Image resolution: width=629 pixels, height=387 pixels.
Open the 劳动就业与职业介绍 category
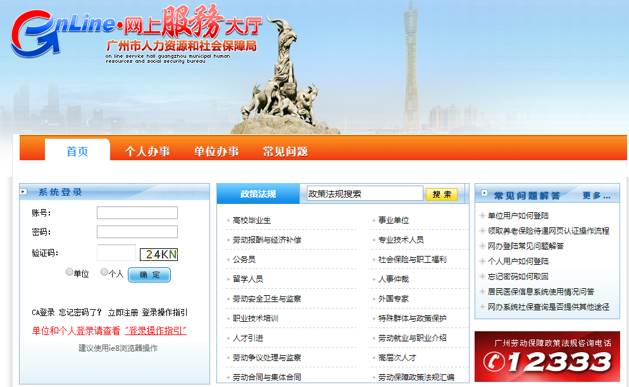click(413, 338)
